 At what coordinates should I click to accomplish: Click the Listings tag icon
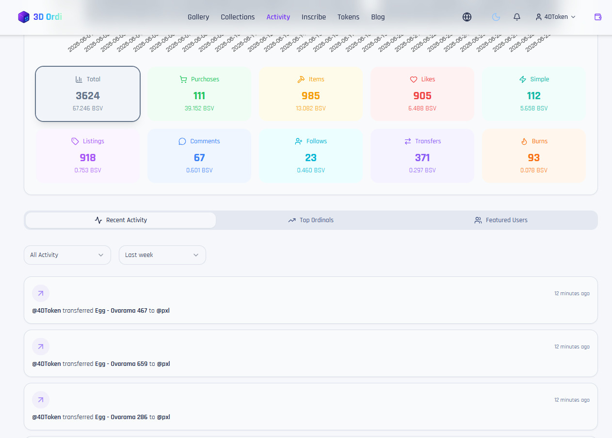(x=75, y=141)
